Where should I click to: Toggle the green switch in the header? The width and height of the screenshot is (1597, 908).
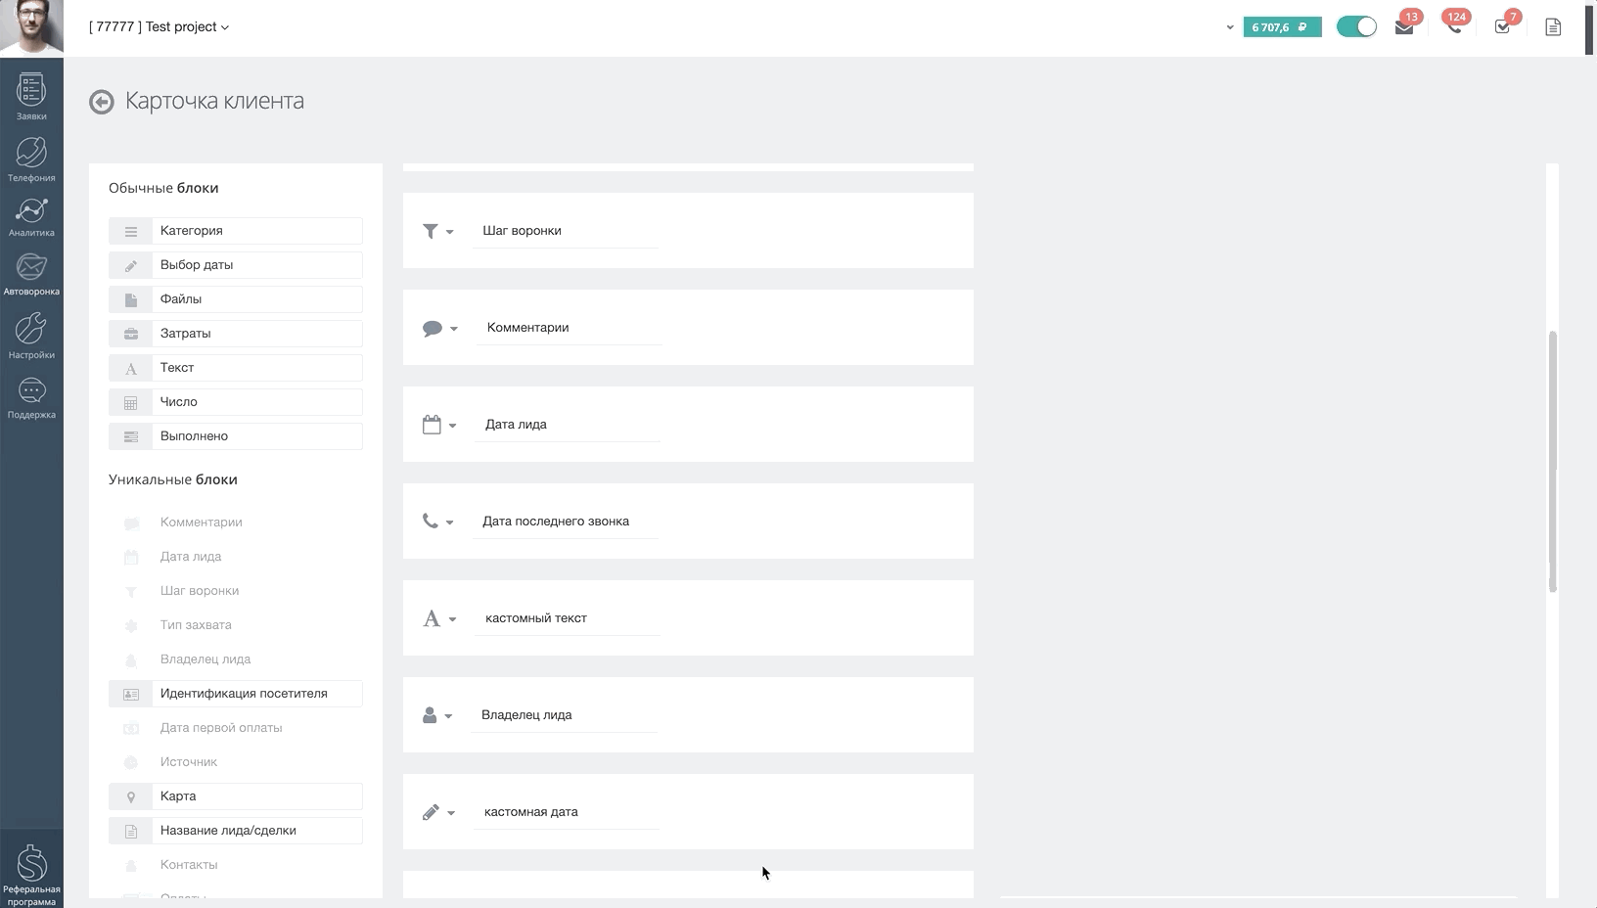(1356, 27)
